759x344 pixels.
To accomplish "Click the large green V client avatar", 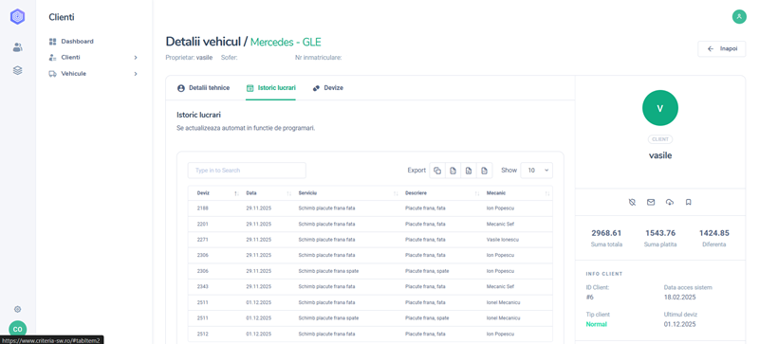I will click(x=659, y=108).
